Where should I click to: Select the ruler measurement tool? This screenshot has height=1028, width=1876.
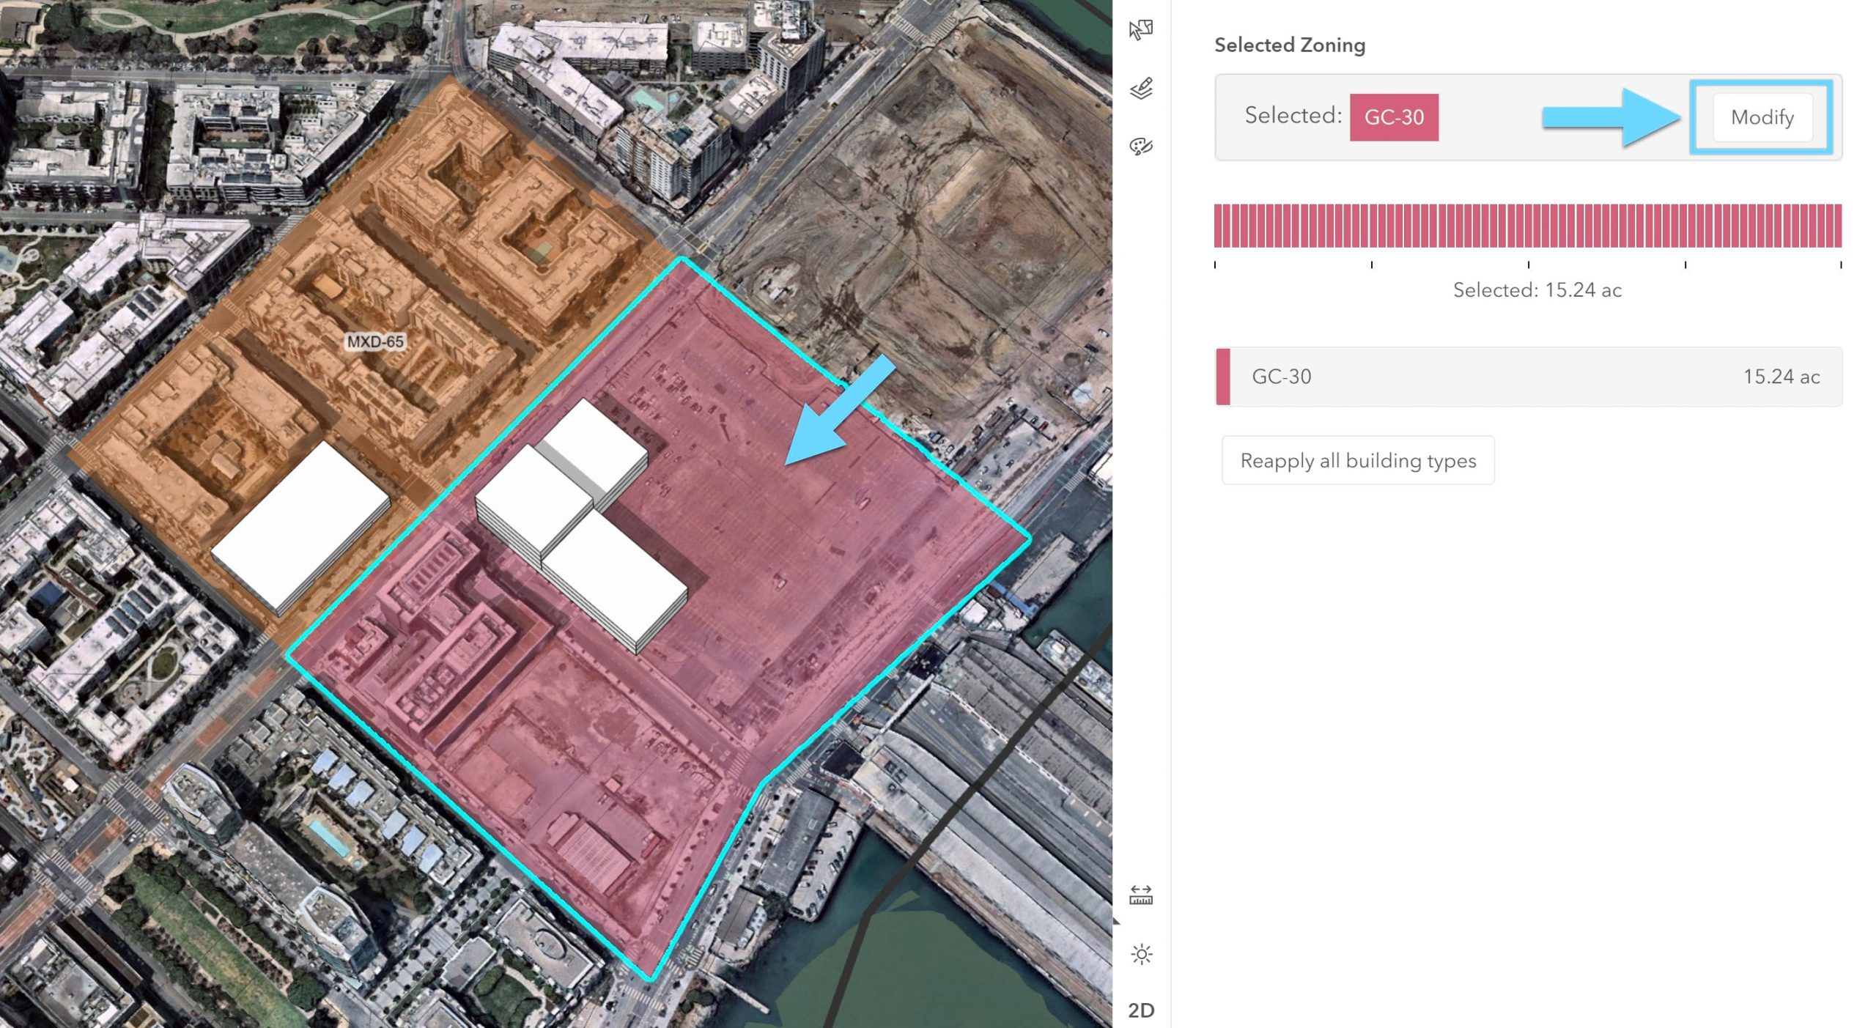click(x=1141, y=895)
